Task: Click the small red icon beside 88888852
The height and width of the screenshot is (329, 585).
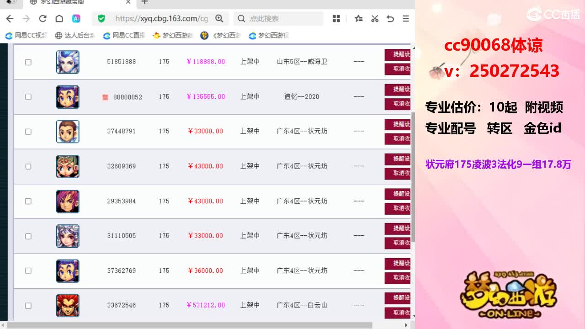Action: [x=105, y=97]
